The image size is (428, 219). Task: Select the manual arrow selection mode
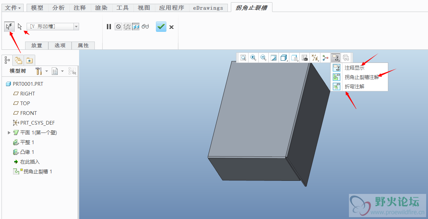19,27
